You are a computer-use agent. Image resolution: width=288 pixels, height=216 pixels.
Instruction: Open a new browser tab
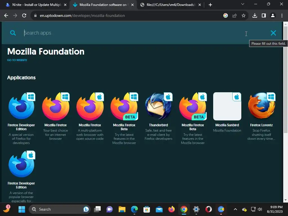tap(210, 5)
